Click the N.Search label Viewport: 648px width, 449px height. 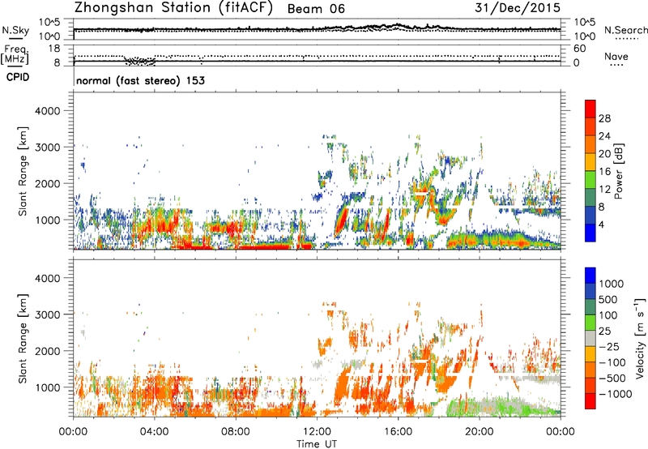625,30
